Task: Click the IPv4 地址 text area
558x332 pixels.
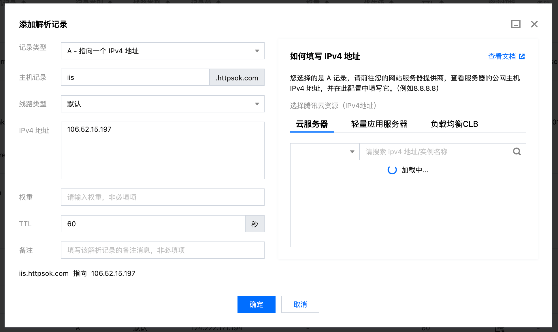Action: pyautogui.click(x=163, y=150)
